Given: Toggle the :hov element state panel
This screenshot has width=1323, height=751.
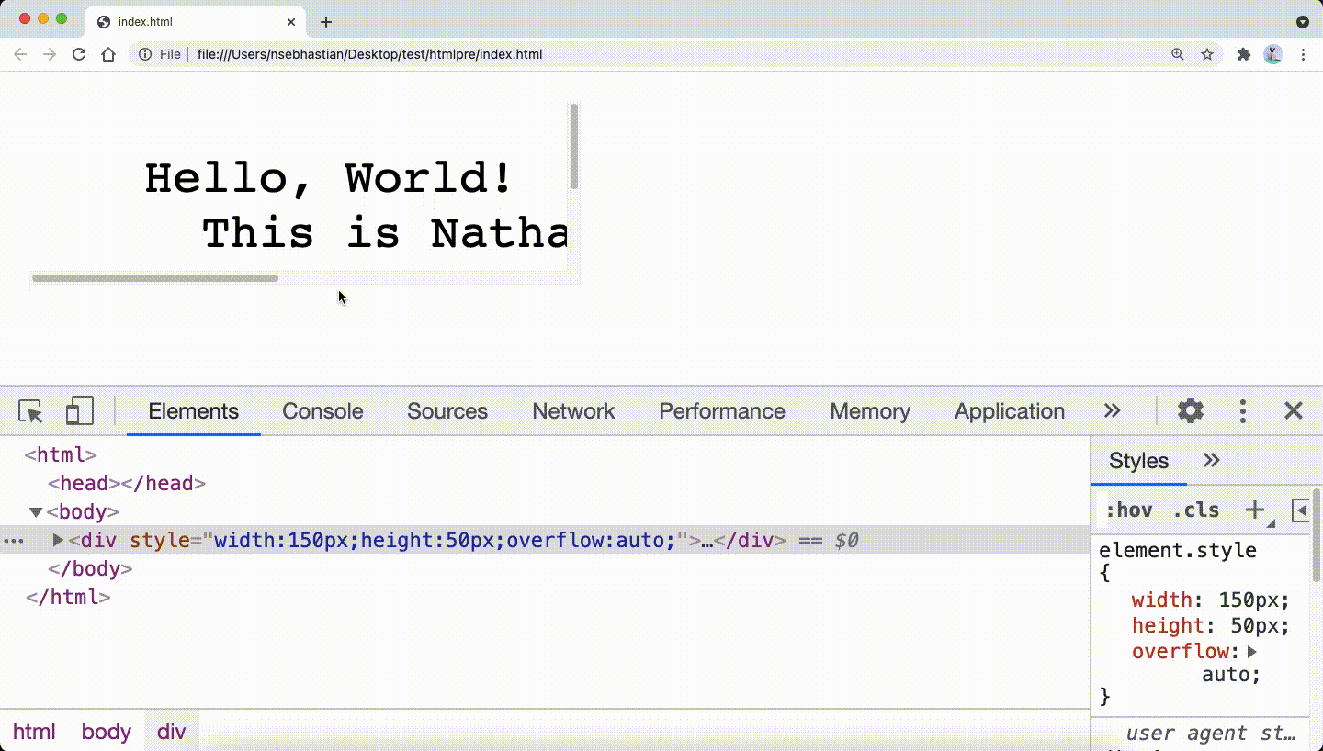Looking at the screenshot, I should [1128, 510].
